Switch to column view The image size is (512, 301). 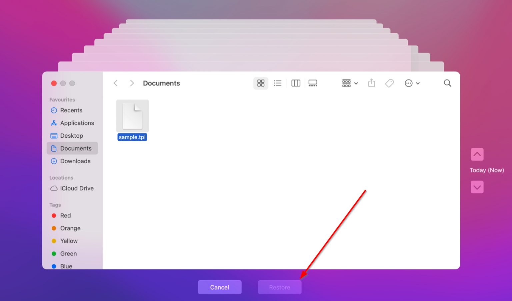295,83
